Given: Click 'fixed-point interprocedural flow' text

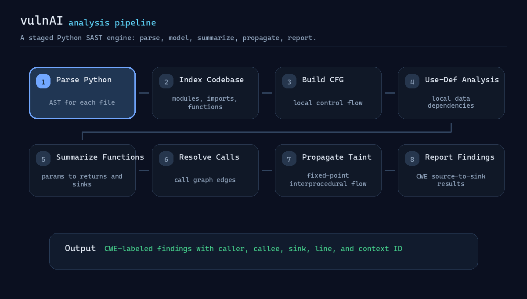Looking at the screenshot, I should pyautogui.click(x=328, y=179).
